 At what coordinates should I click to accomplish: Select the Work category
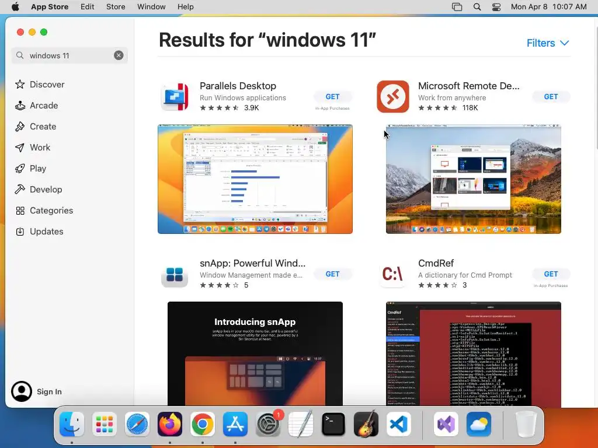pos(33,147)
